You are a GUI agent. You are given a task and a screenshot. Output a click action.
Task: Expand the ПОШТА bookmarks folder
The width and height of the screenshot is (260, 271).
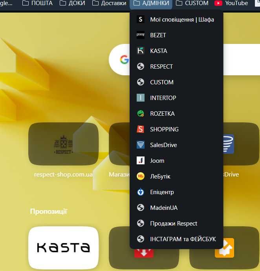tap(37, 3)
